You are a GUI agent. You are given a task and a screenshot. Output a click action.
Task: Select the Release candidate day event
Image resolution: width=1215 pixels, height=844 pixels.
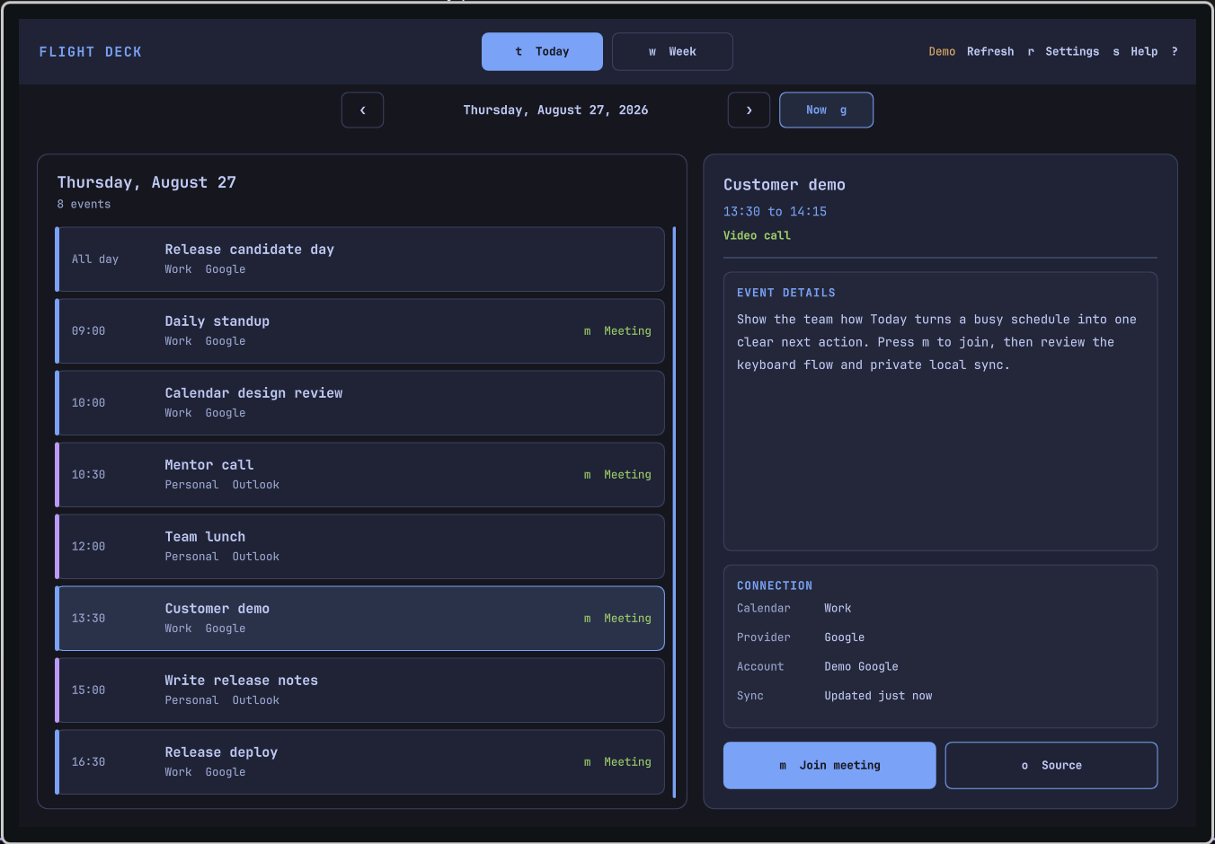[x=359, y=259]
